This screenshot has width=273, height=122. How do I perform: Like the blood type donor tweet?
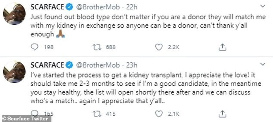(159, 48)
